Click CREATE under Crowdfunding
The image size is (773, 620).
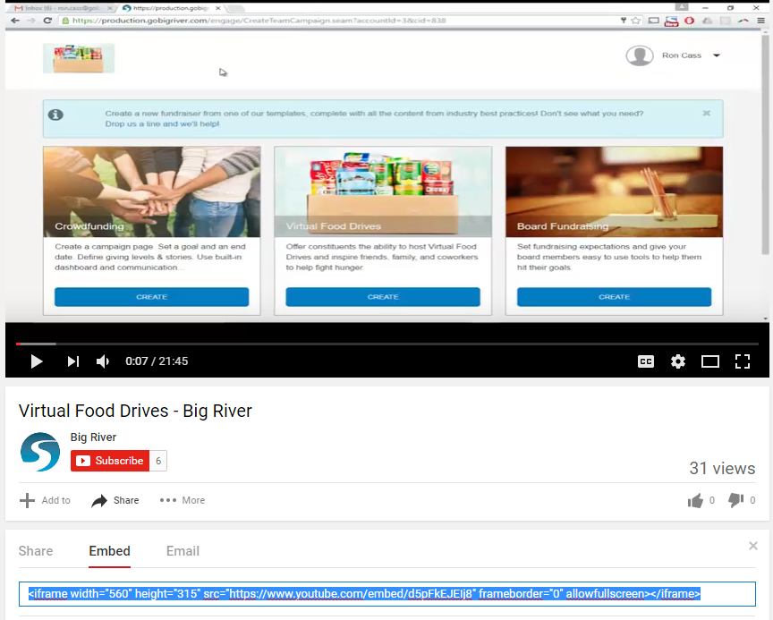pyautogui.click(x=151, y=297)
